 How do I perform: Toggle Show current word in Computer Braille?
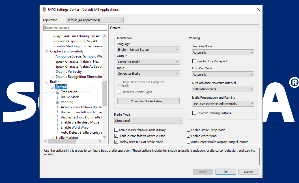click(119, 84)
